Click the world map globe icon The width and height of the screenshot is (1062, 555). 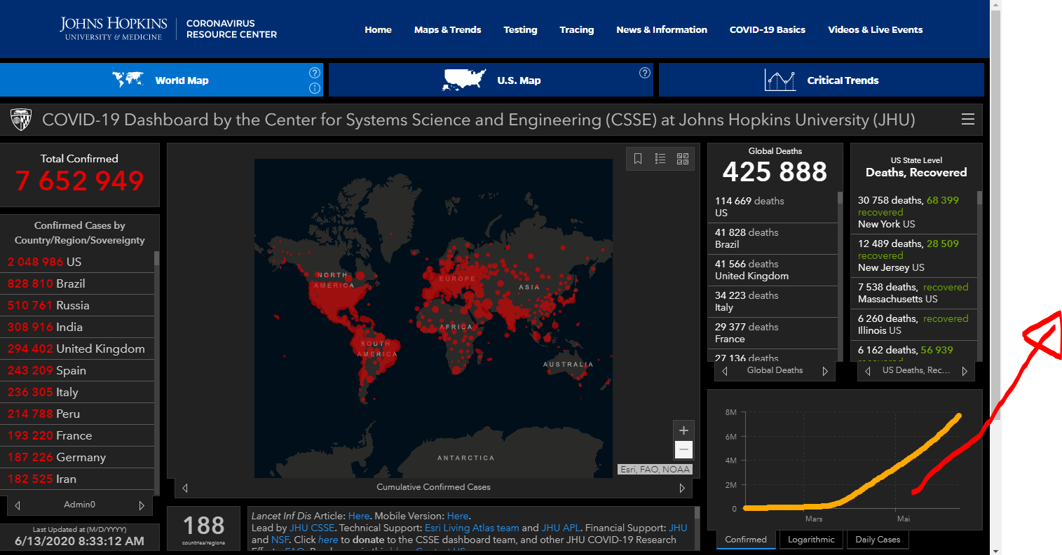128,80
